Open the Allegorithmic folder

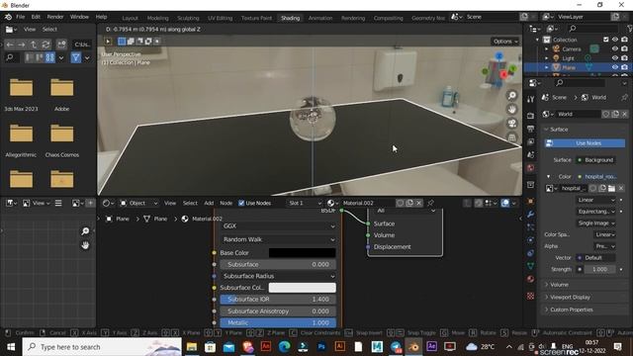[21, 140]
